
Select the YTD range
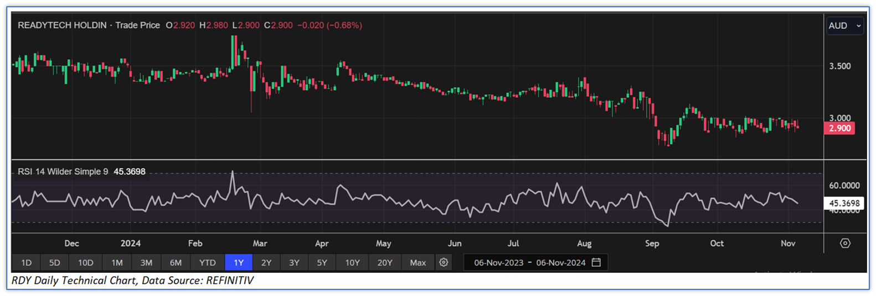coord(208,262)
